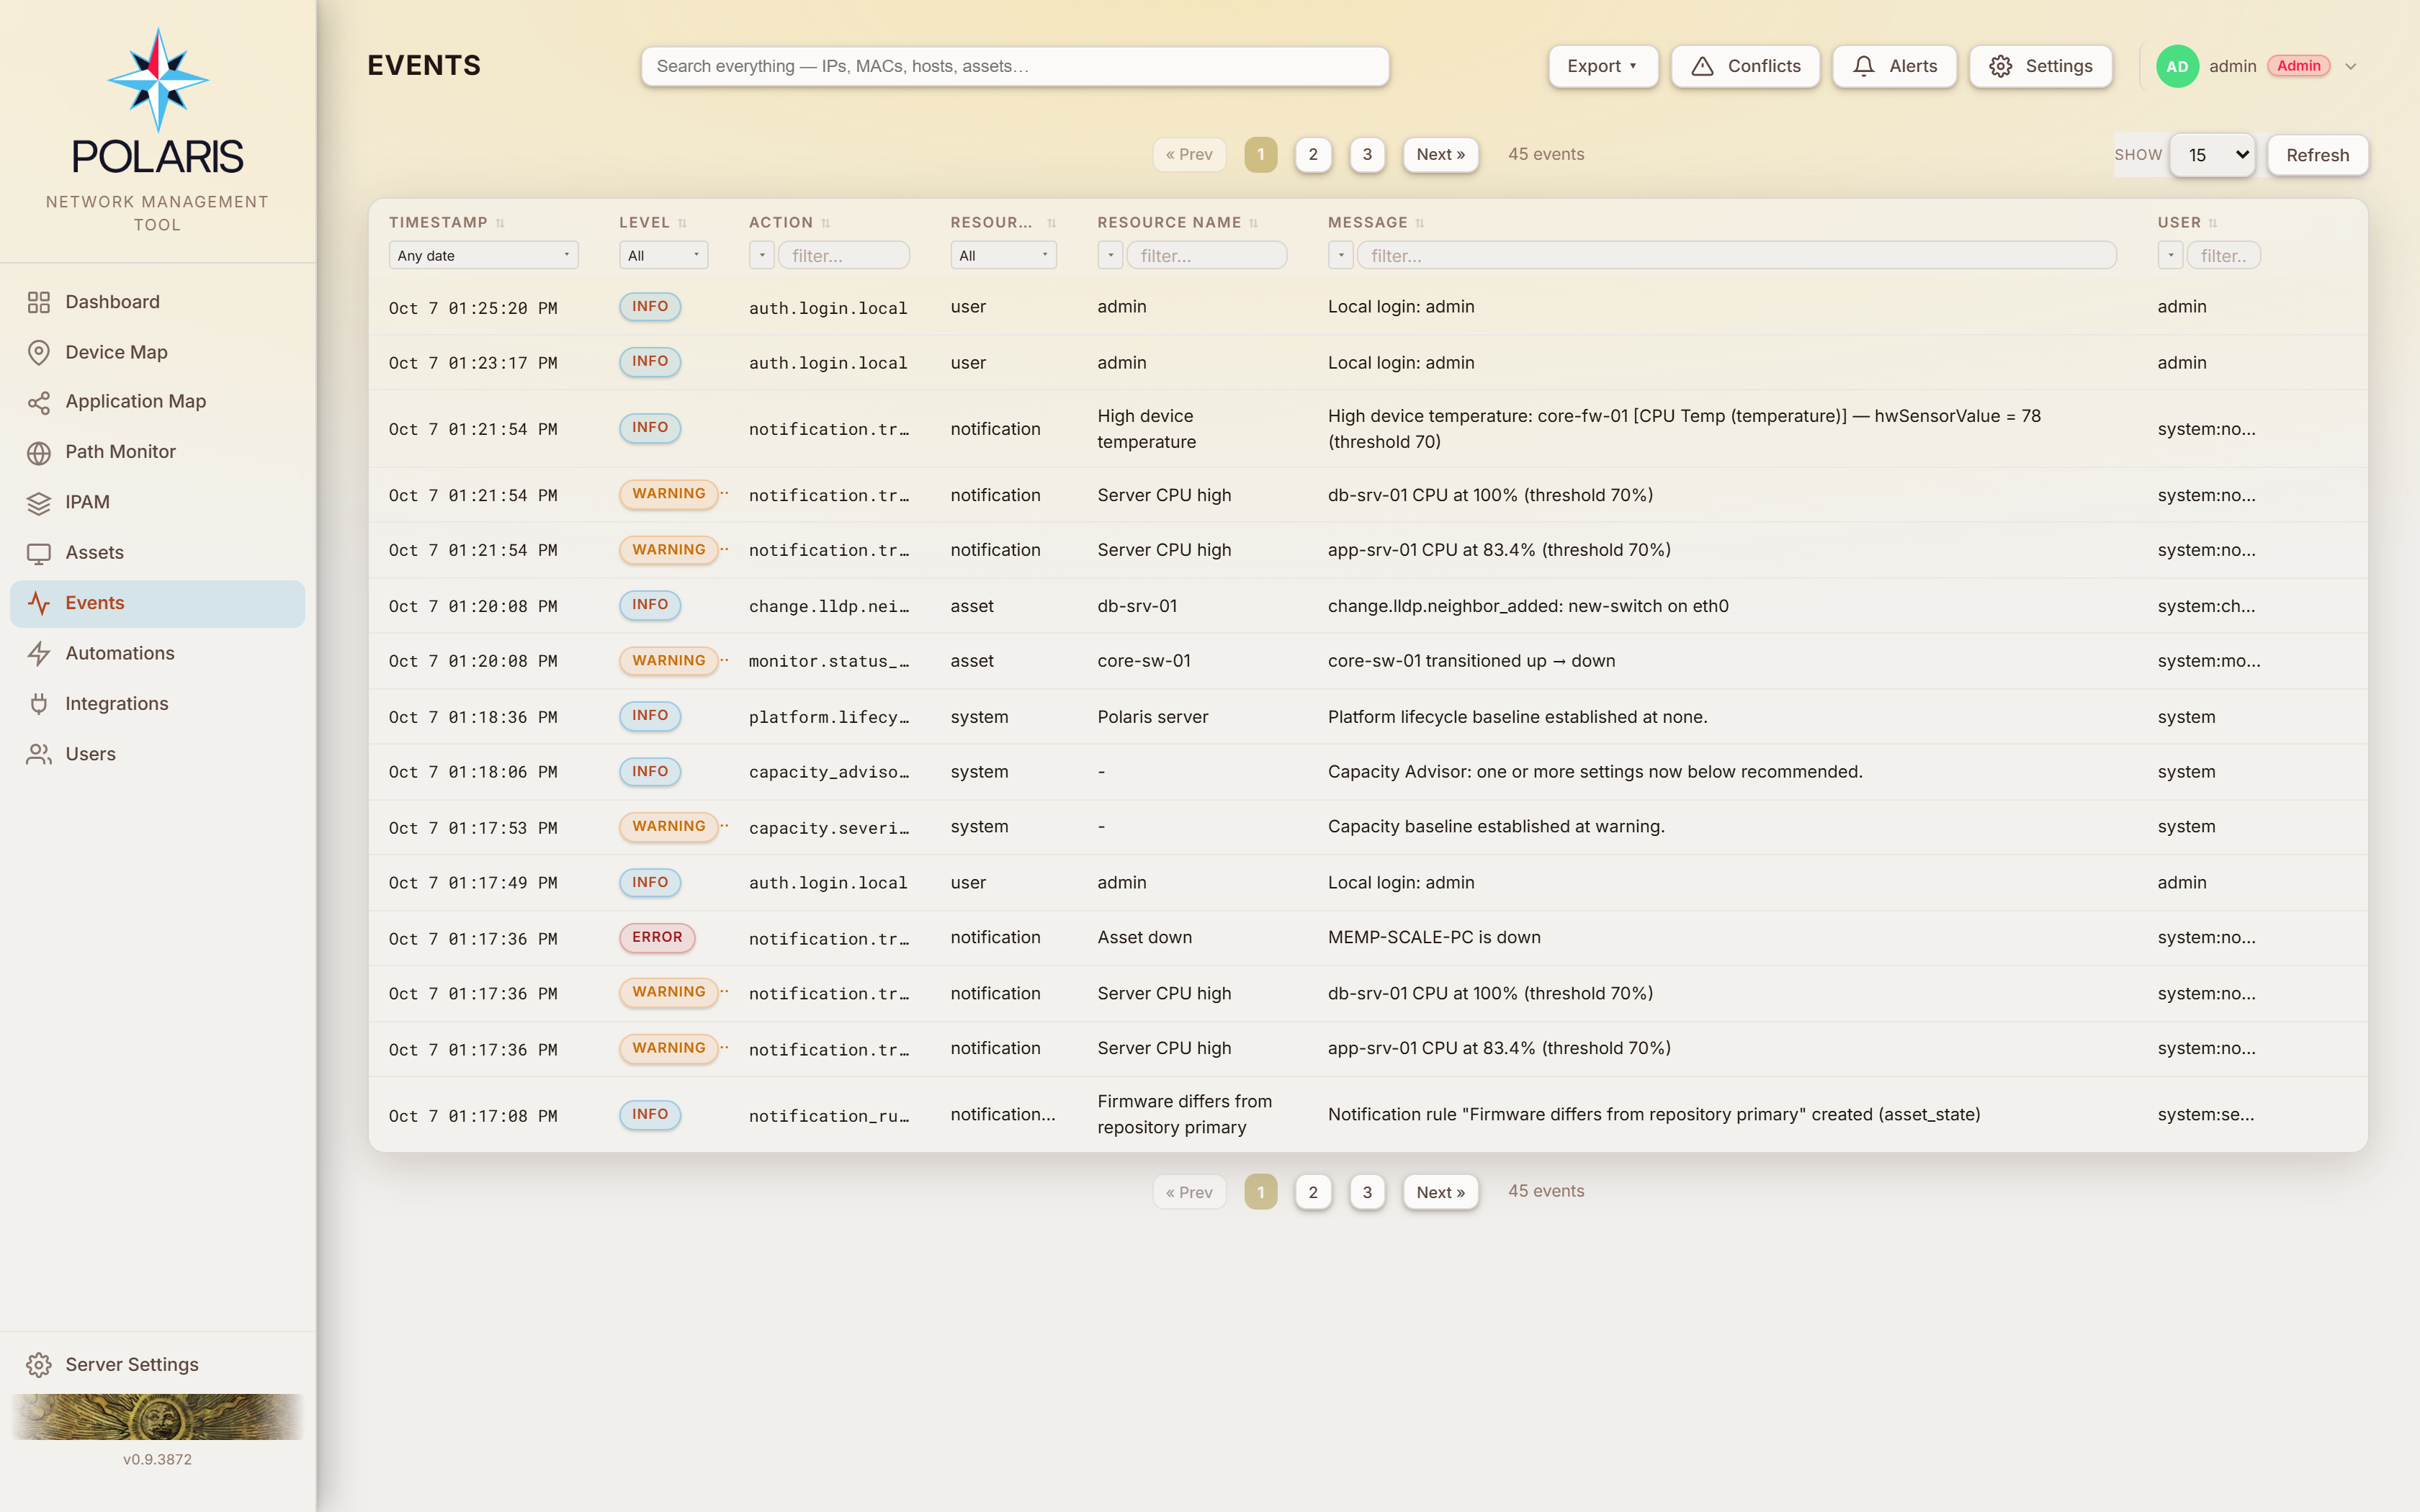
Task: Click the Automations lightning icon
Action: pos(39,653)
